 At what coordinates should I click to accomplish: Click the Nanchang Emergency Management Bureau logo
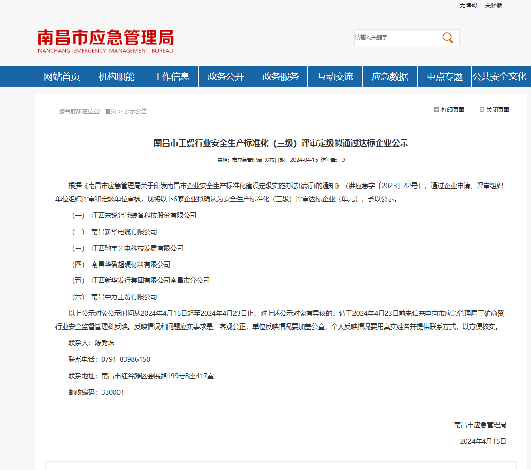[106, 41]
